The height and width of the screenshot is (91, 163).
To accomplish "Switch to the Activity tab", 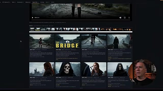I will point(53,2).
